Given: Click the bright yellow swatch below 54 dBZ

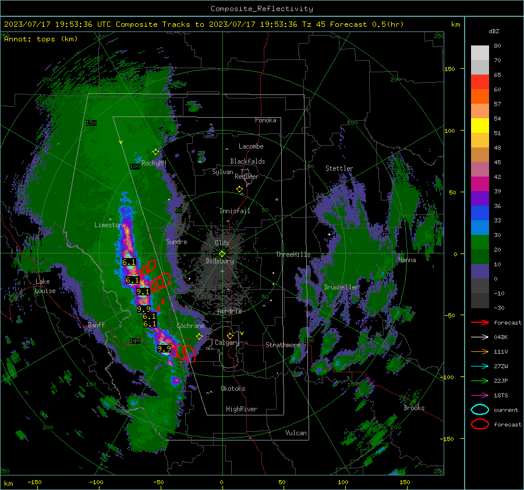Looking at the screenshot, I should [480, 125].
